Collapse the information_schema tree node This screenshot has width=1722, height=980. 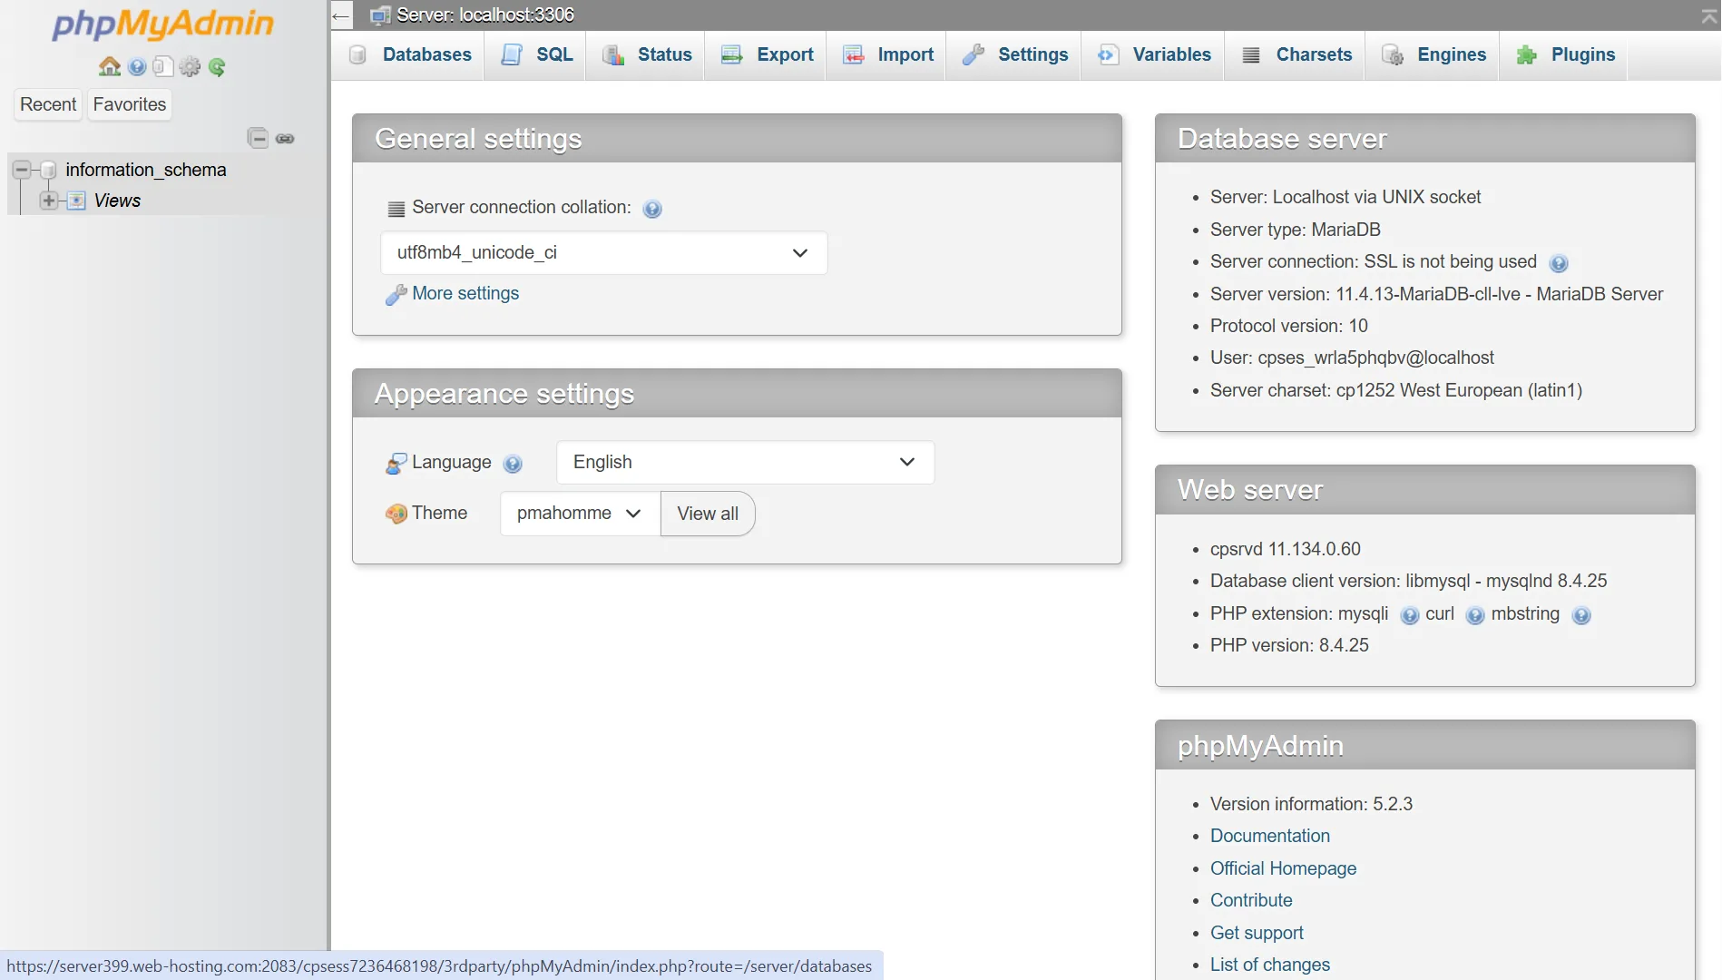(x=22, y=170)
